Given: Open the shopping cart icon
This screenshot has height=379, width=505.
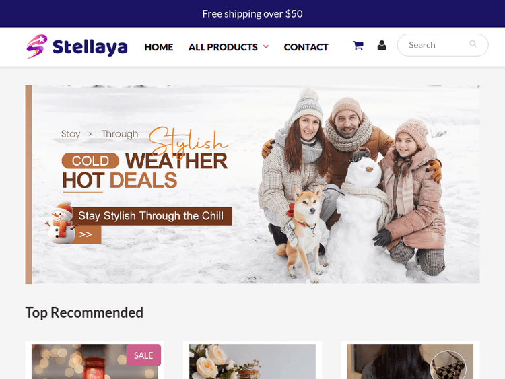Looking at the screenshot, I should click(358, 45).
